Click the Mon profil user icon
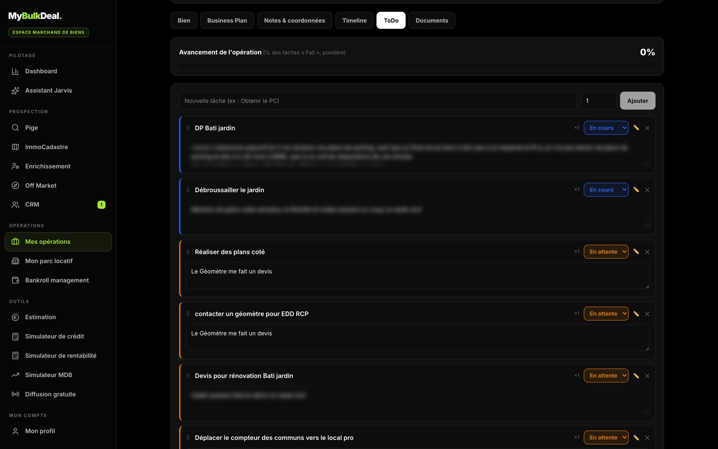Screen dimensions: 718x449 (x=15, y=431)
